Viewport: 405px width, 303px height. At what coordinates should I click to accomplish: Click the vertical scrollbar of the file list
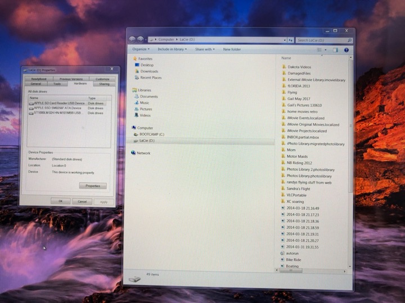(350, 126)
